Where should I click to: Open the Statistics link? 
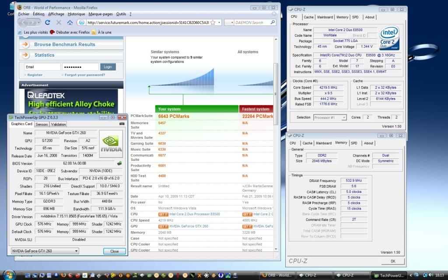(x=44, y=55)
